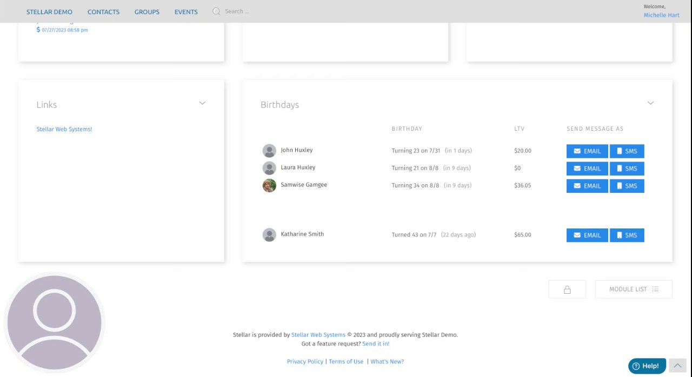
Task: Click the scroll-to-top arrow button
Action: (x=677, y=366)
